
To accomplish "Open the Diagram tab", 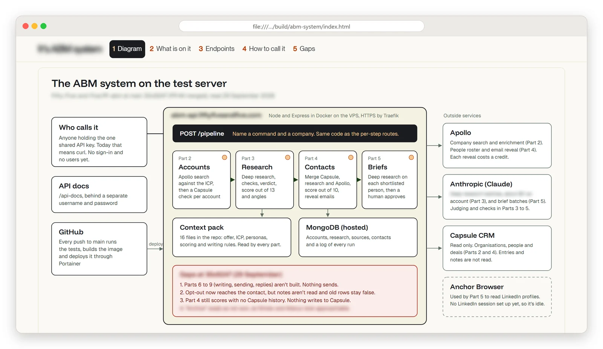I will tap(127, 49).
